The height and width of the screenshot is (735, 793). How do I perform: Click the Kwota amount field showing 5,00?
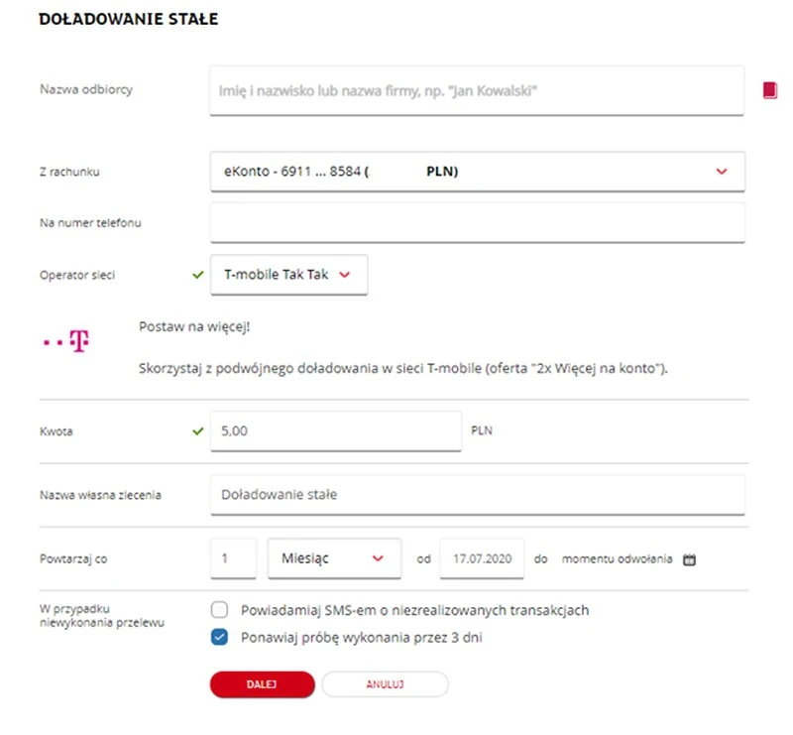click(x=336, y=431)
